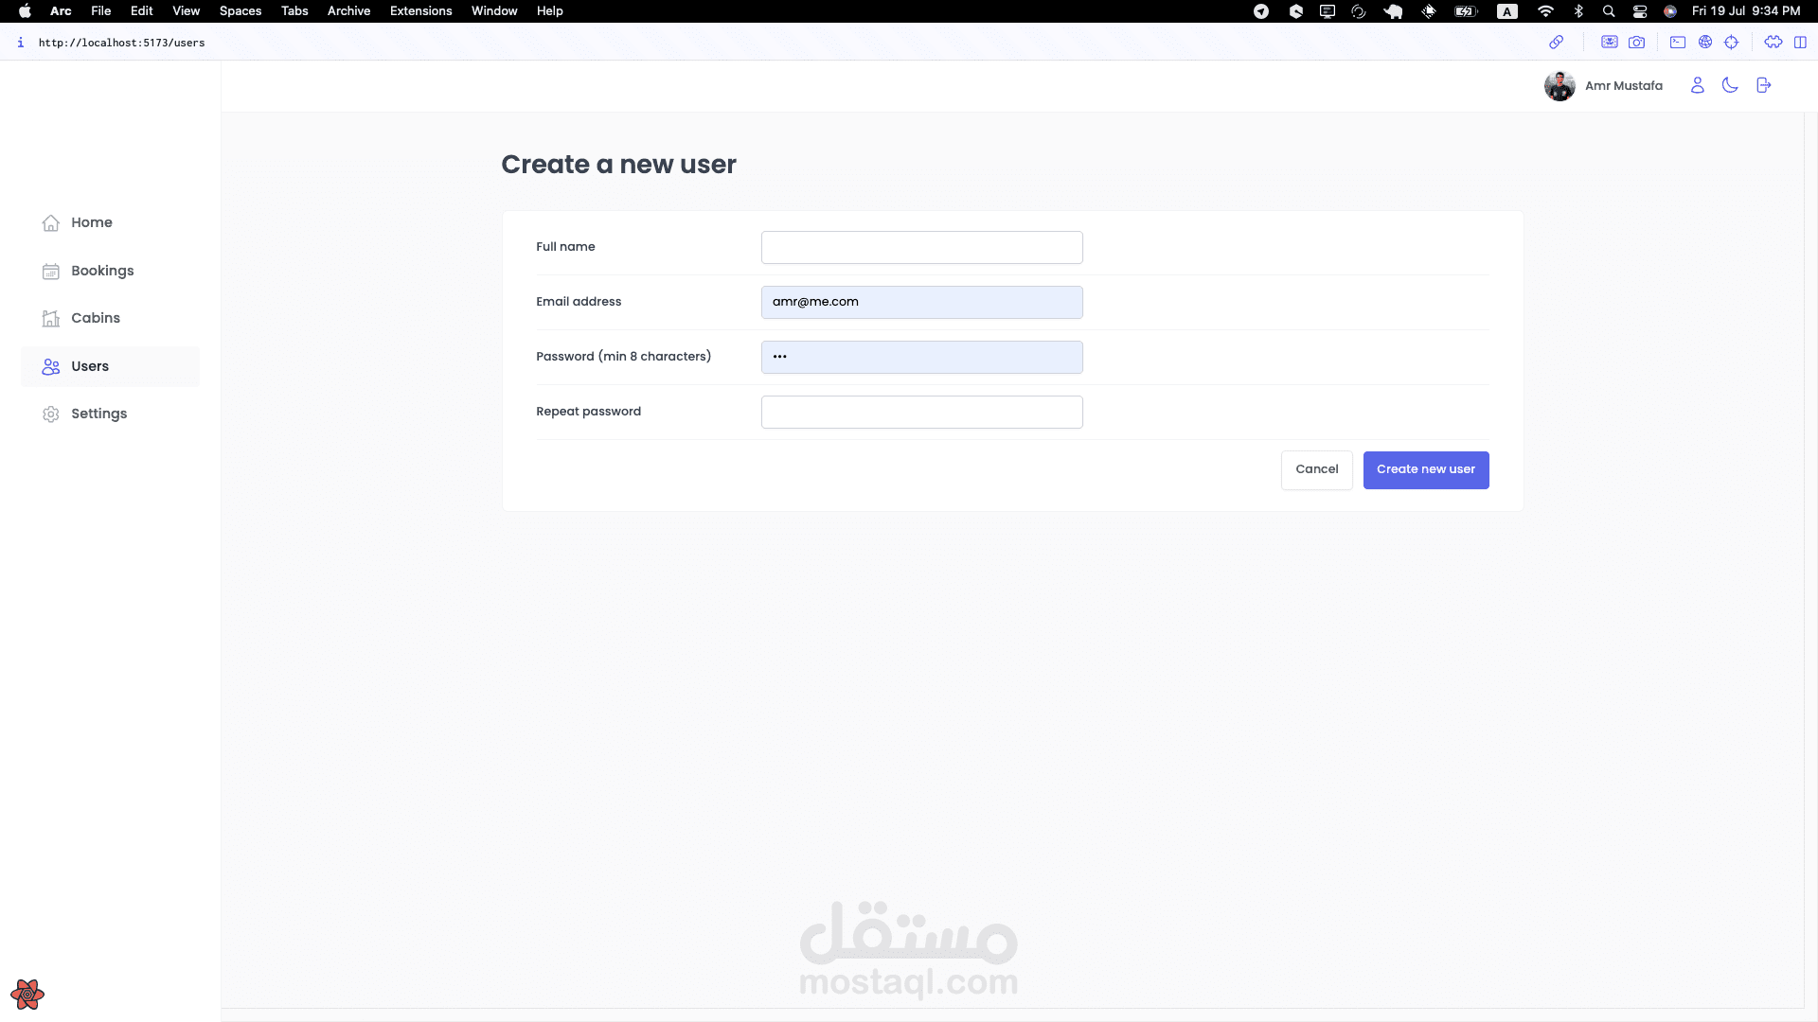
Task: Open Settings in the sidebar
Action: [110, 414]
